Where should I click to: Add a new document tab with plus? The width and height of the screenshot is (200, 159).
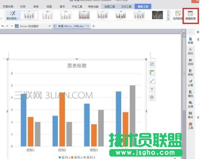pyautogui.click(x=94, y=26)
